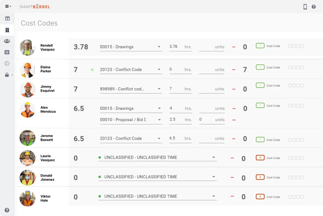323x216 pixels.
Task: Open the padlock section in the sidebar
Action: click(7, 75)
